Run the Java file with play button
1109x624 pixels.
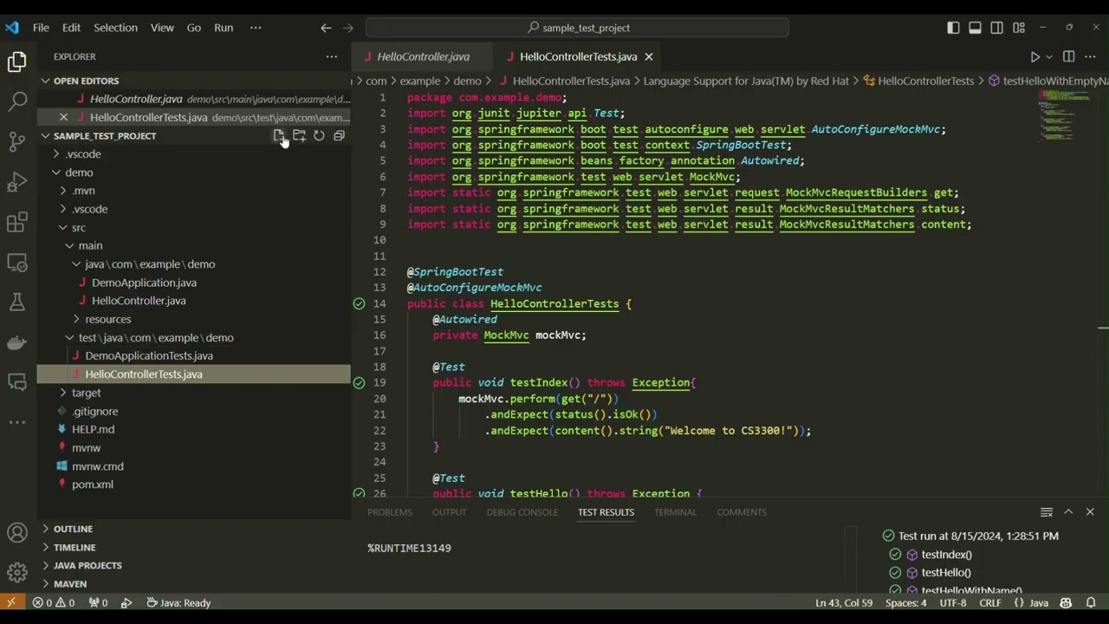[1034, 56]
